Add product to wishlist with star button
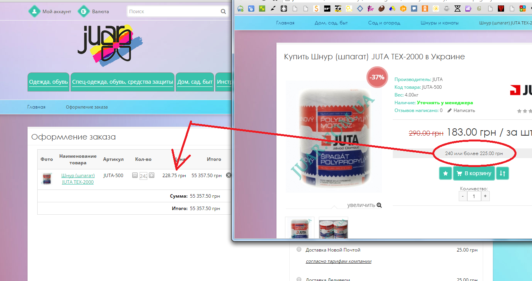 click(x=446, y=173)
